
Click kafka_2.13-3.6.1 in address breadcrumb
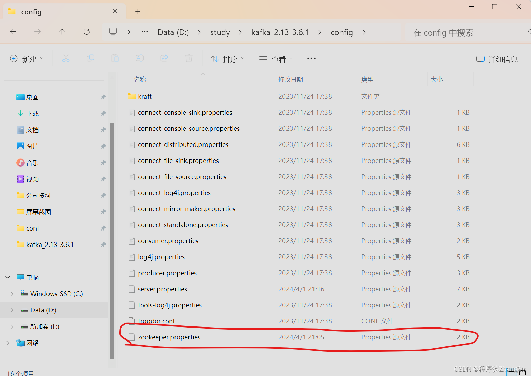pyautogui.click(x=280, y=32)
